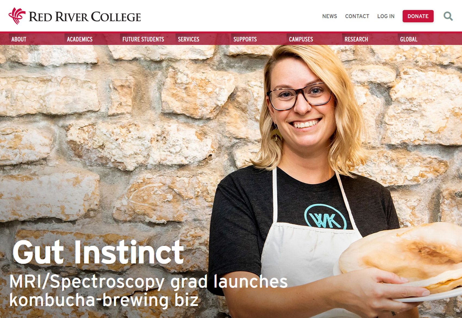The width and height of the screenshot is (462, 318).
Task: Expand the Future Students menu
Action: pos(143,39)
